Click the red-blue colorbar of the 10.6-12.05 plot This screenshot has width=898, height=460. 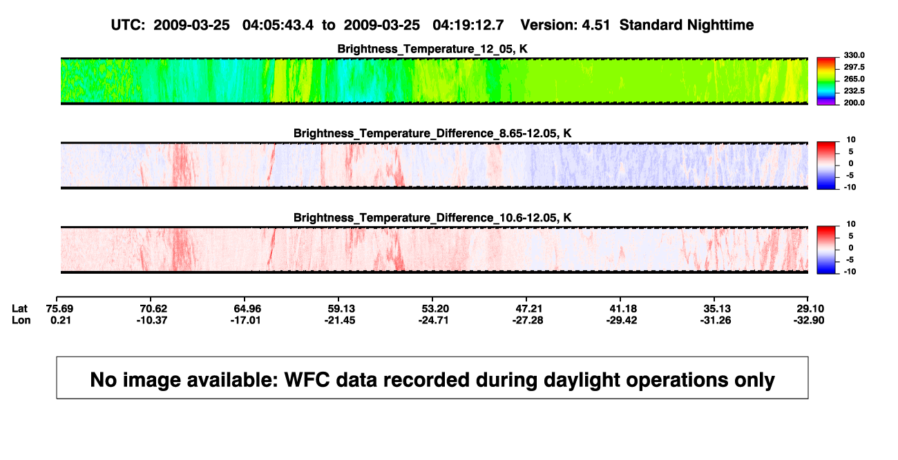click(x=827, y=250)
